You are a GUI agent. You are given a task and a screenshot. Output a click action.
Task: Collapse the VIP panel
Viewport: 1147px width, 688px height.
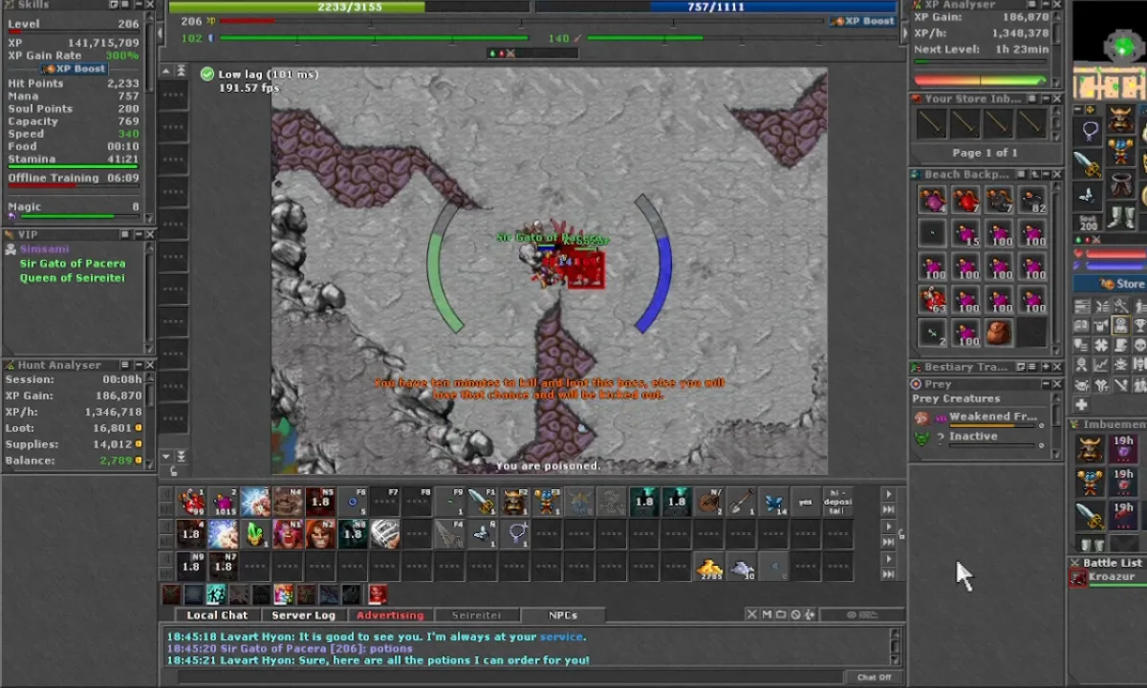(139, 234)
